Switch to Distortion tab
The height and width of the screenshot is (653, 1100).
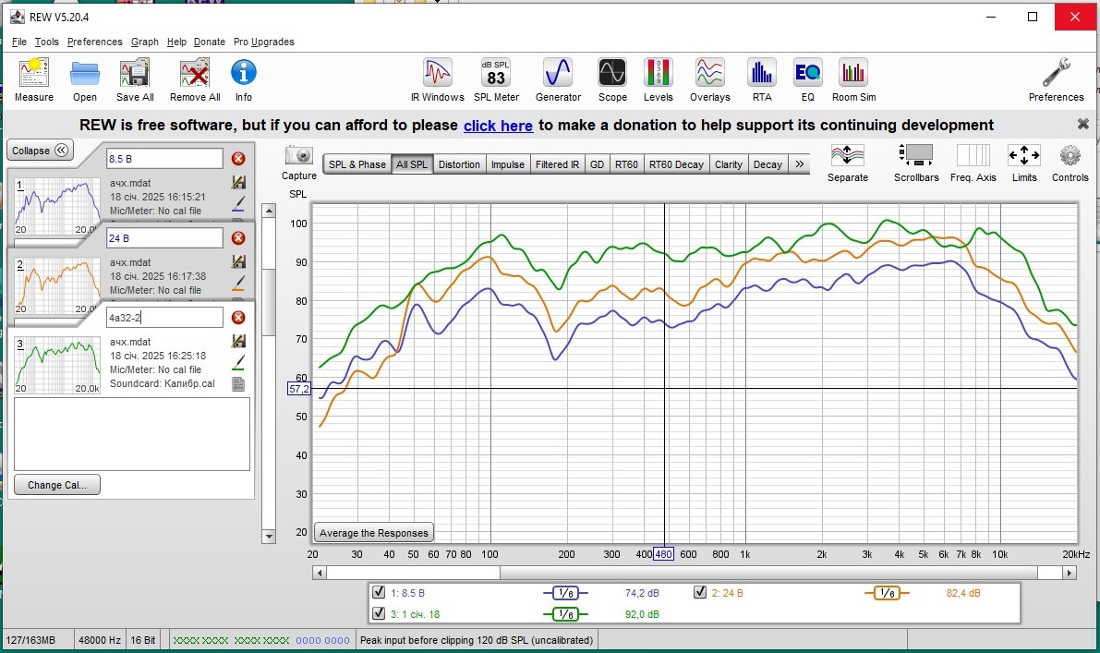click(459, 164)
